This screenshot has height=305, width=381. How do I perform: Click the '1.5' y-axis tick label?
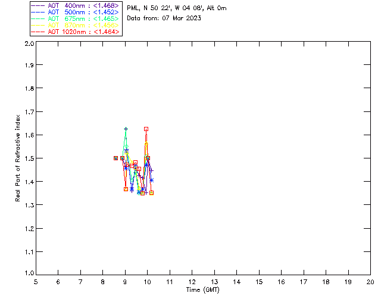pos(29,158)
